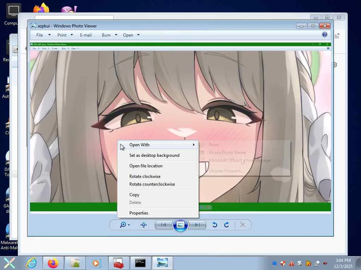Expand the zoom dropdown arrow
This screenshot has height=270, width=361.
pyautogui.click(x=129, y=225)
